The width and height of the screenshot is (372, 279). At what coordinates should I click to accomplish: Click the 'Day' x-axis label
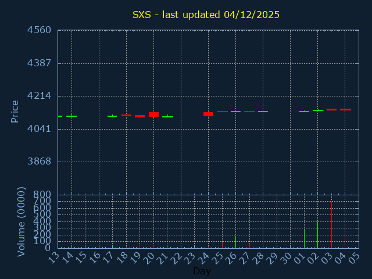click(202, 271)
